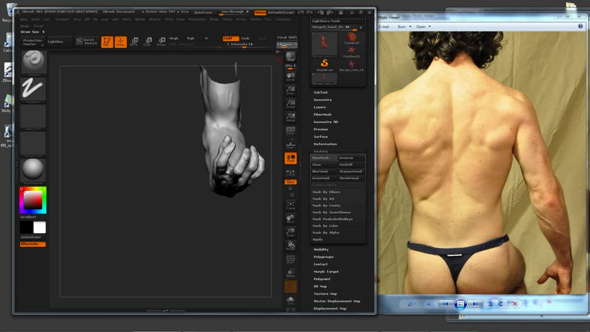The width and height of the screenshot is (590, 332).
Task: Select the Move transform tool in top shelf
Action: [x=134, y=41]
